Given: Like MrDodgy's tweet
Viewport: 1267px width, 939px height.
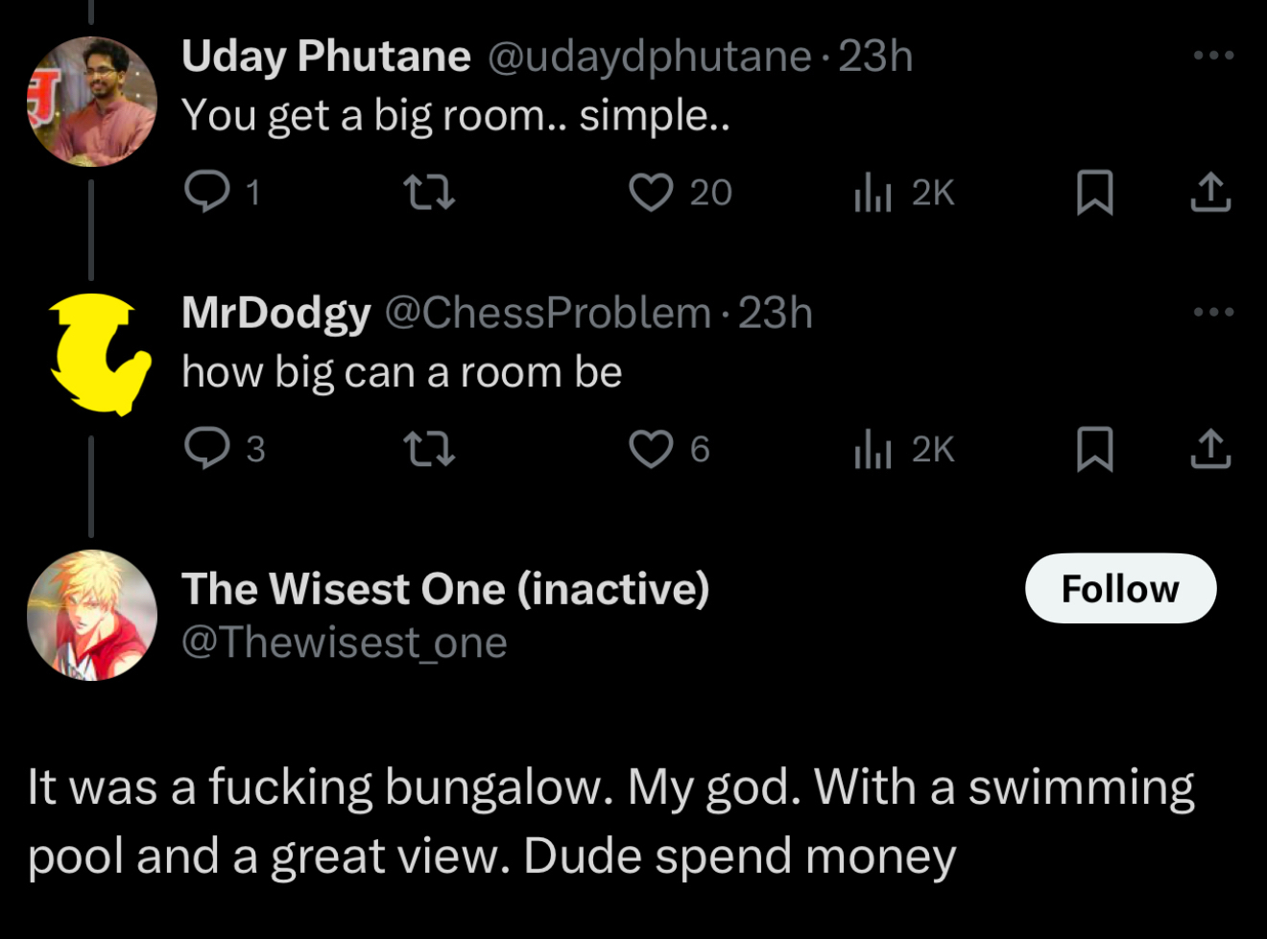Looking at the screenshot, I should pos(651,449).
